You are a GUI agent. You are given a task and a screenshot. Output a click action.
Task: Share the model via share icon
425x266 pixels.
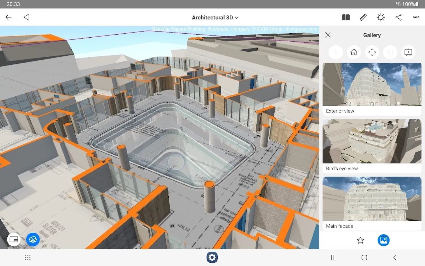click(x=398, y=18)
